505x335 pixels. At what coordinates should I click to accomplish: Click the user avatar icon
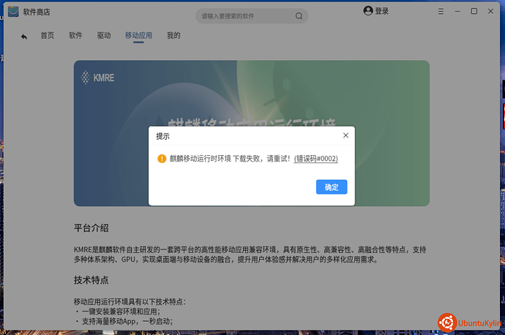pyautogui.click(x=368, y=11)
